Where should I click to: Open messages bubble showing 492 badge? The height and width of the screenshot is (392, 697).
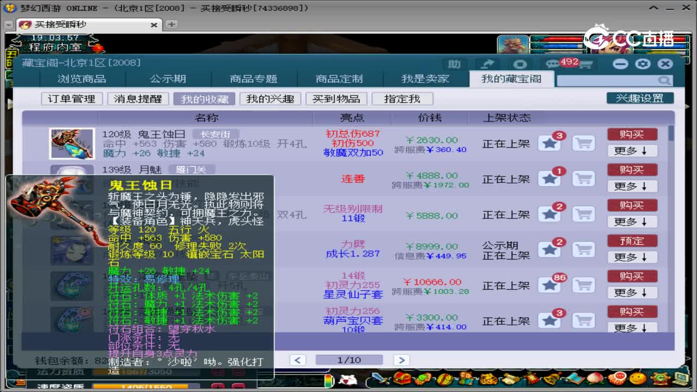coord(553,64)
